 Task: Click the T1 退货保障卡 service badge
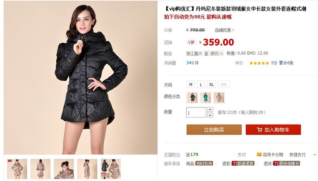pyautogui.click(x=286, y=164)
